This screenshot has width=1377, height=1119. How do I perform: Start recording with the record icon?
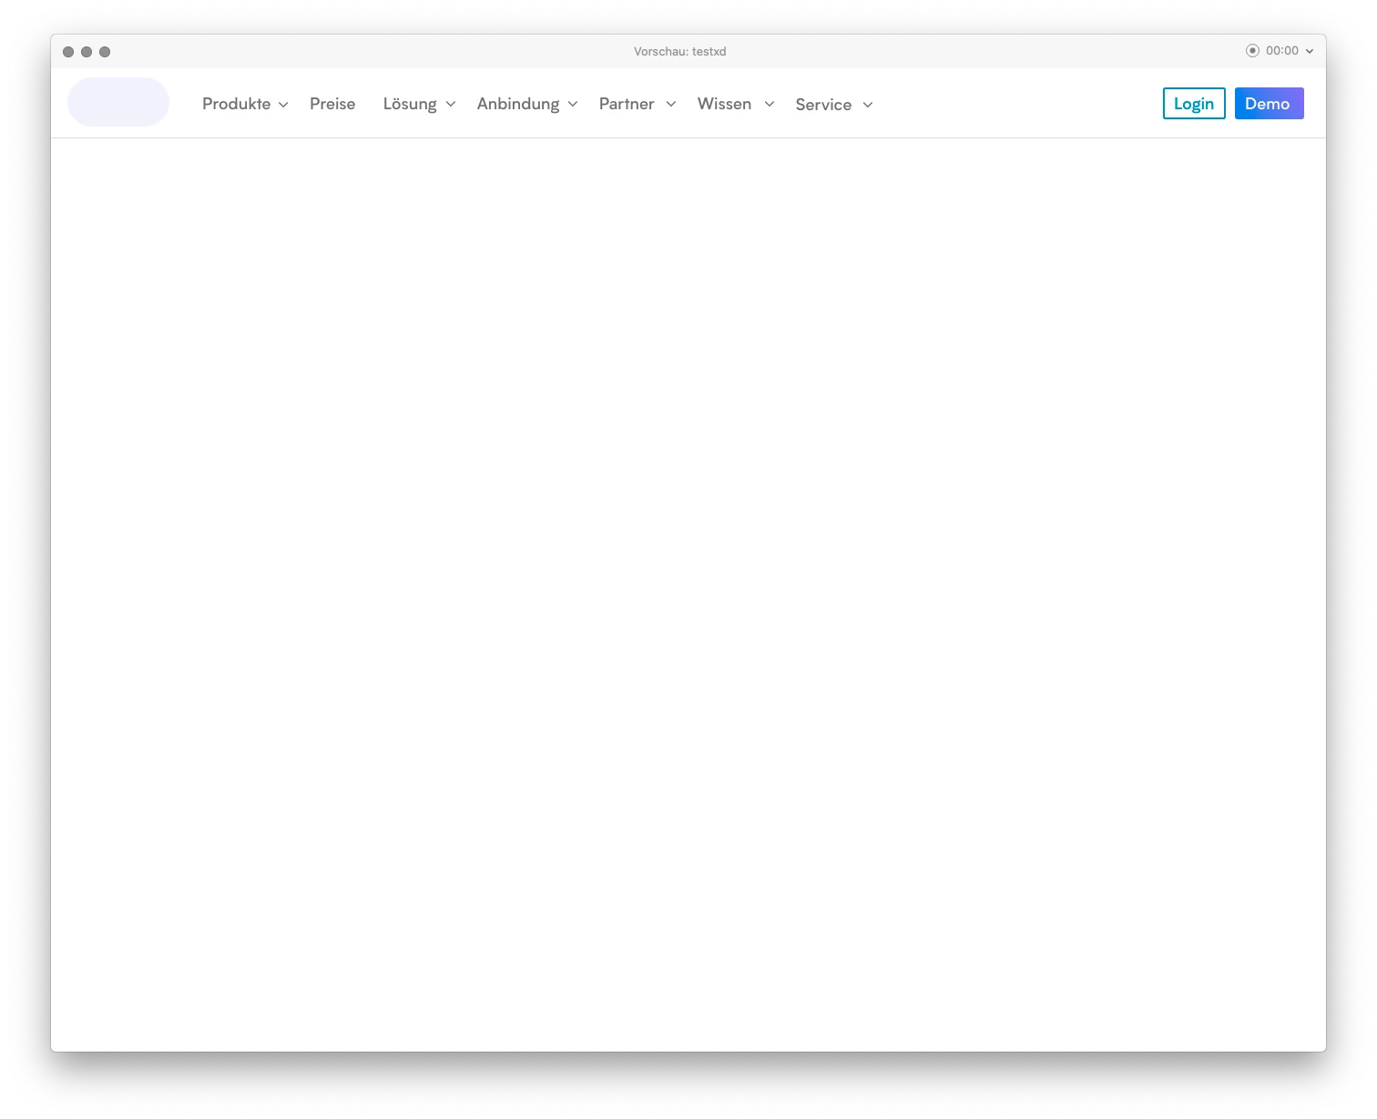click(x=1252, y=51)
